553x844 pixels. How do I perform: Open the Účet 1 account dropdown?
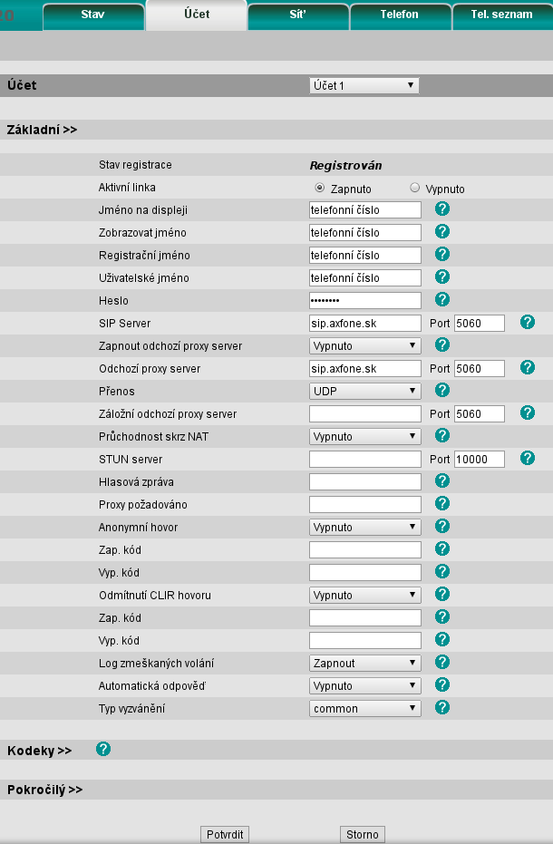(x=364, y=85)
